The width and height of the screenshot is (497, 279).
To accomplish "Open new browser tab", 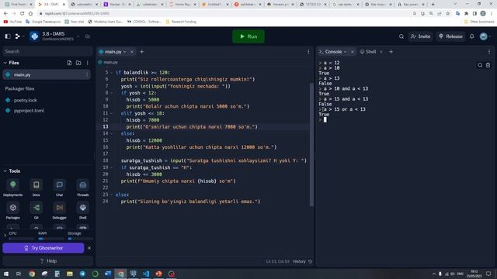I will click(x=433, y=5).
